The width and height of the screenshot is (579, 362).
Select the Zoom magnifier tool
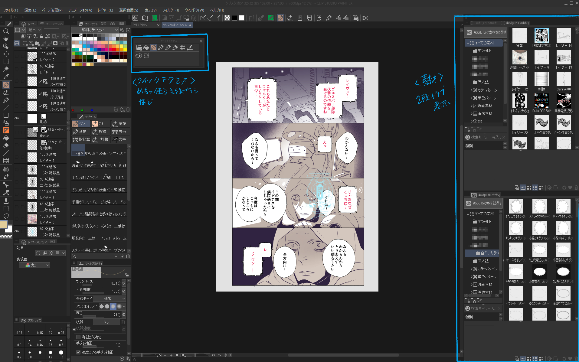click(x=6, y=31)
